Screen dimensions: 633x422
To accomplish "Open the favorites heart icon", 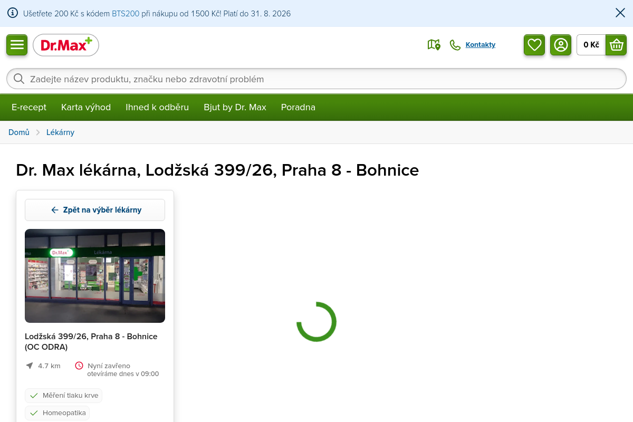I will [534, 45].
